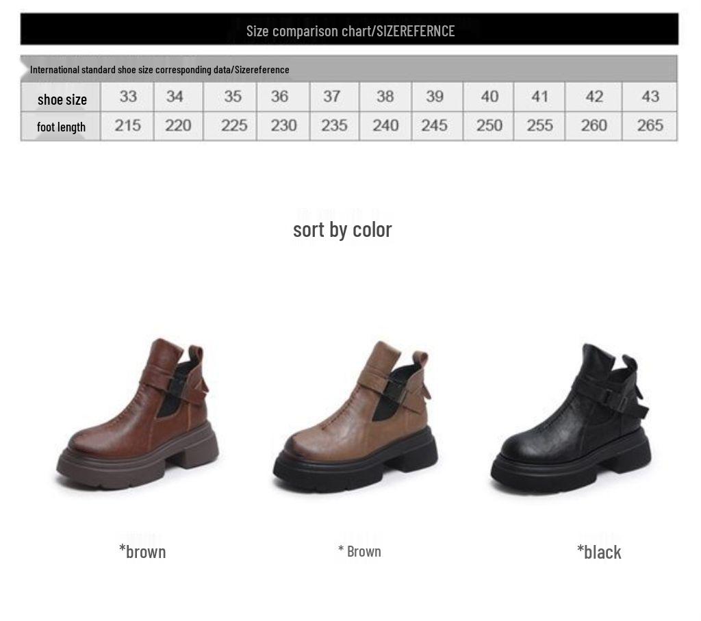Click International standard shoe size caption

160,70
